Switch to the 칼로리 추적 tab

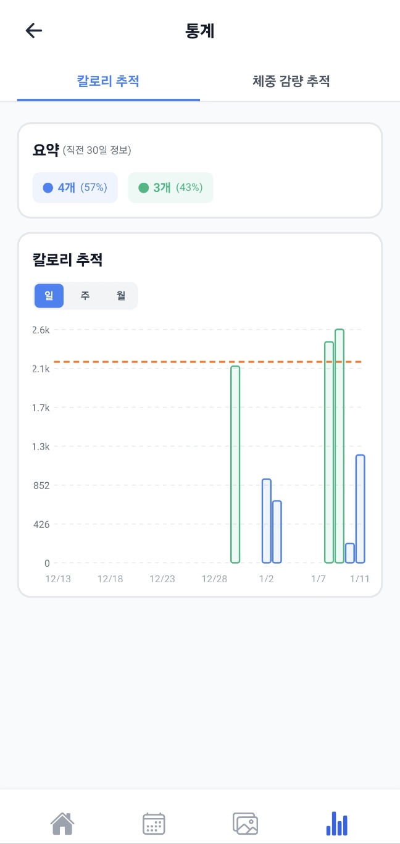[x=108, y=81]
